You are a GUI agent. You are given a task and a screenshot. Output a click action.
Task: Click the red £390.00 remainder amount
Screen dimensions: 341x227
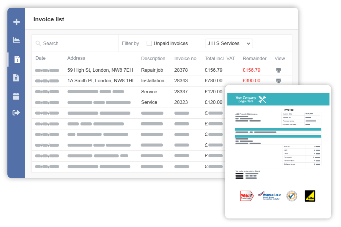pyautogui.click(x=251, y=81)
